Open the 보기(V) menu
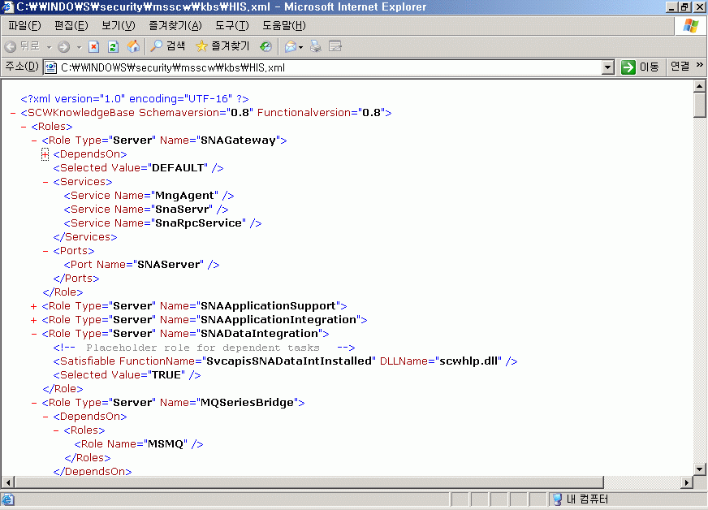The height and width of the screenshot is (510, 708). click(119, 26)
